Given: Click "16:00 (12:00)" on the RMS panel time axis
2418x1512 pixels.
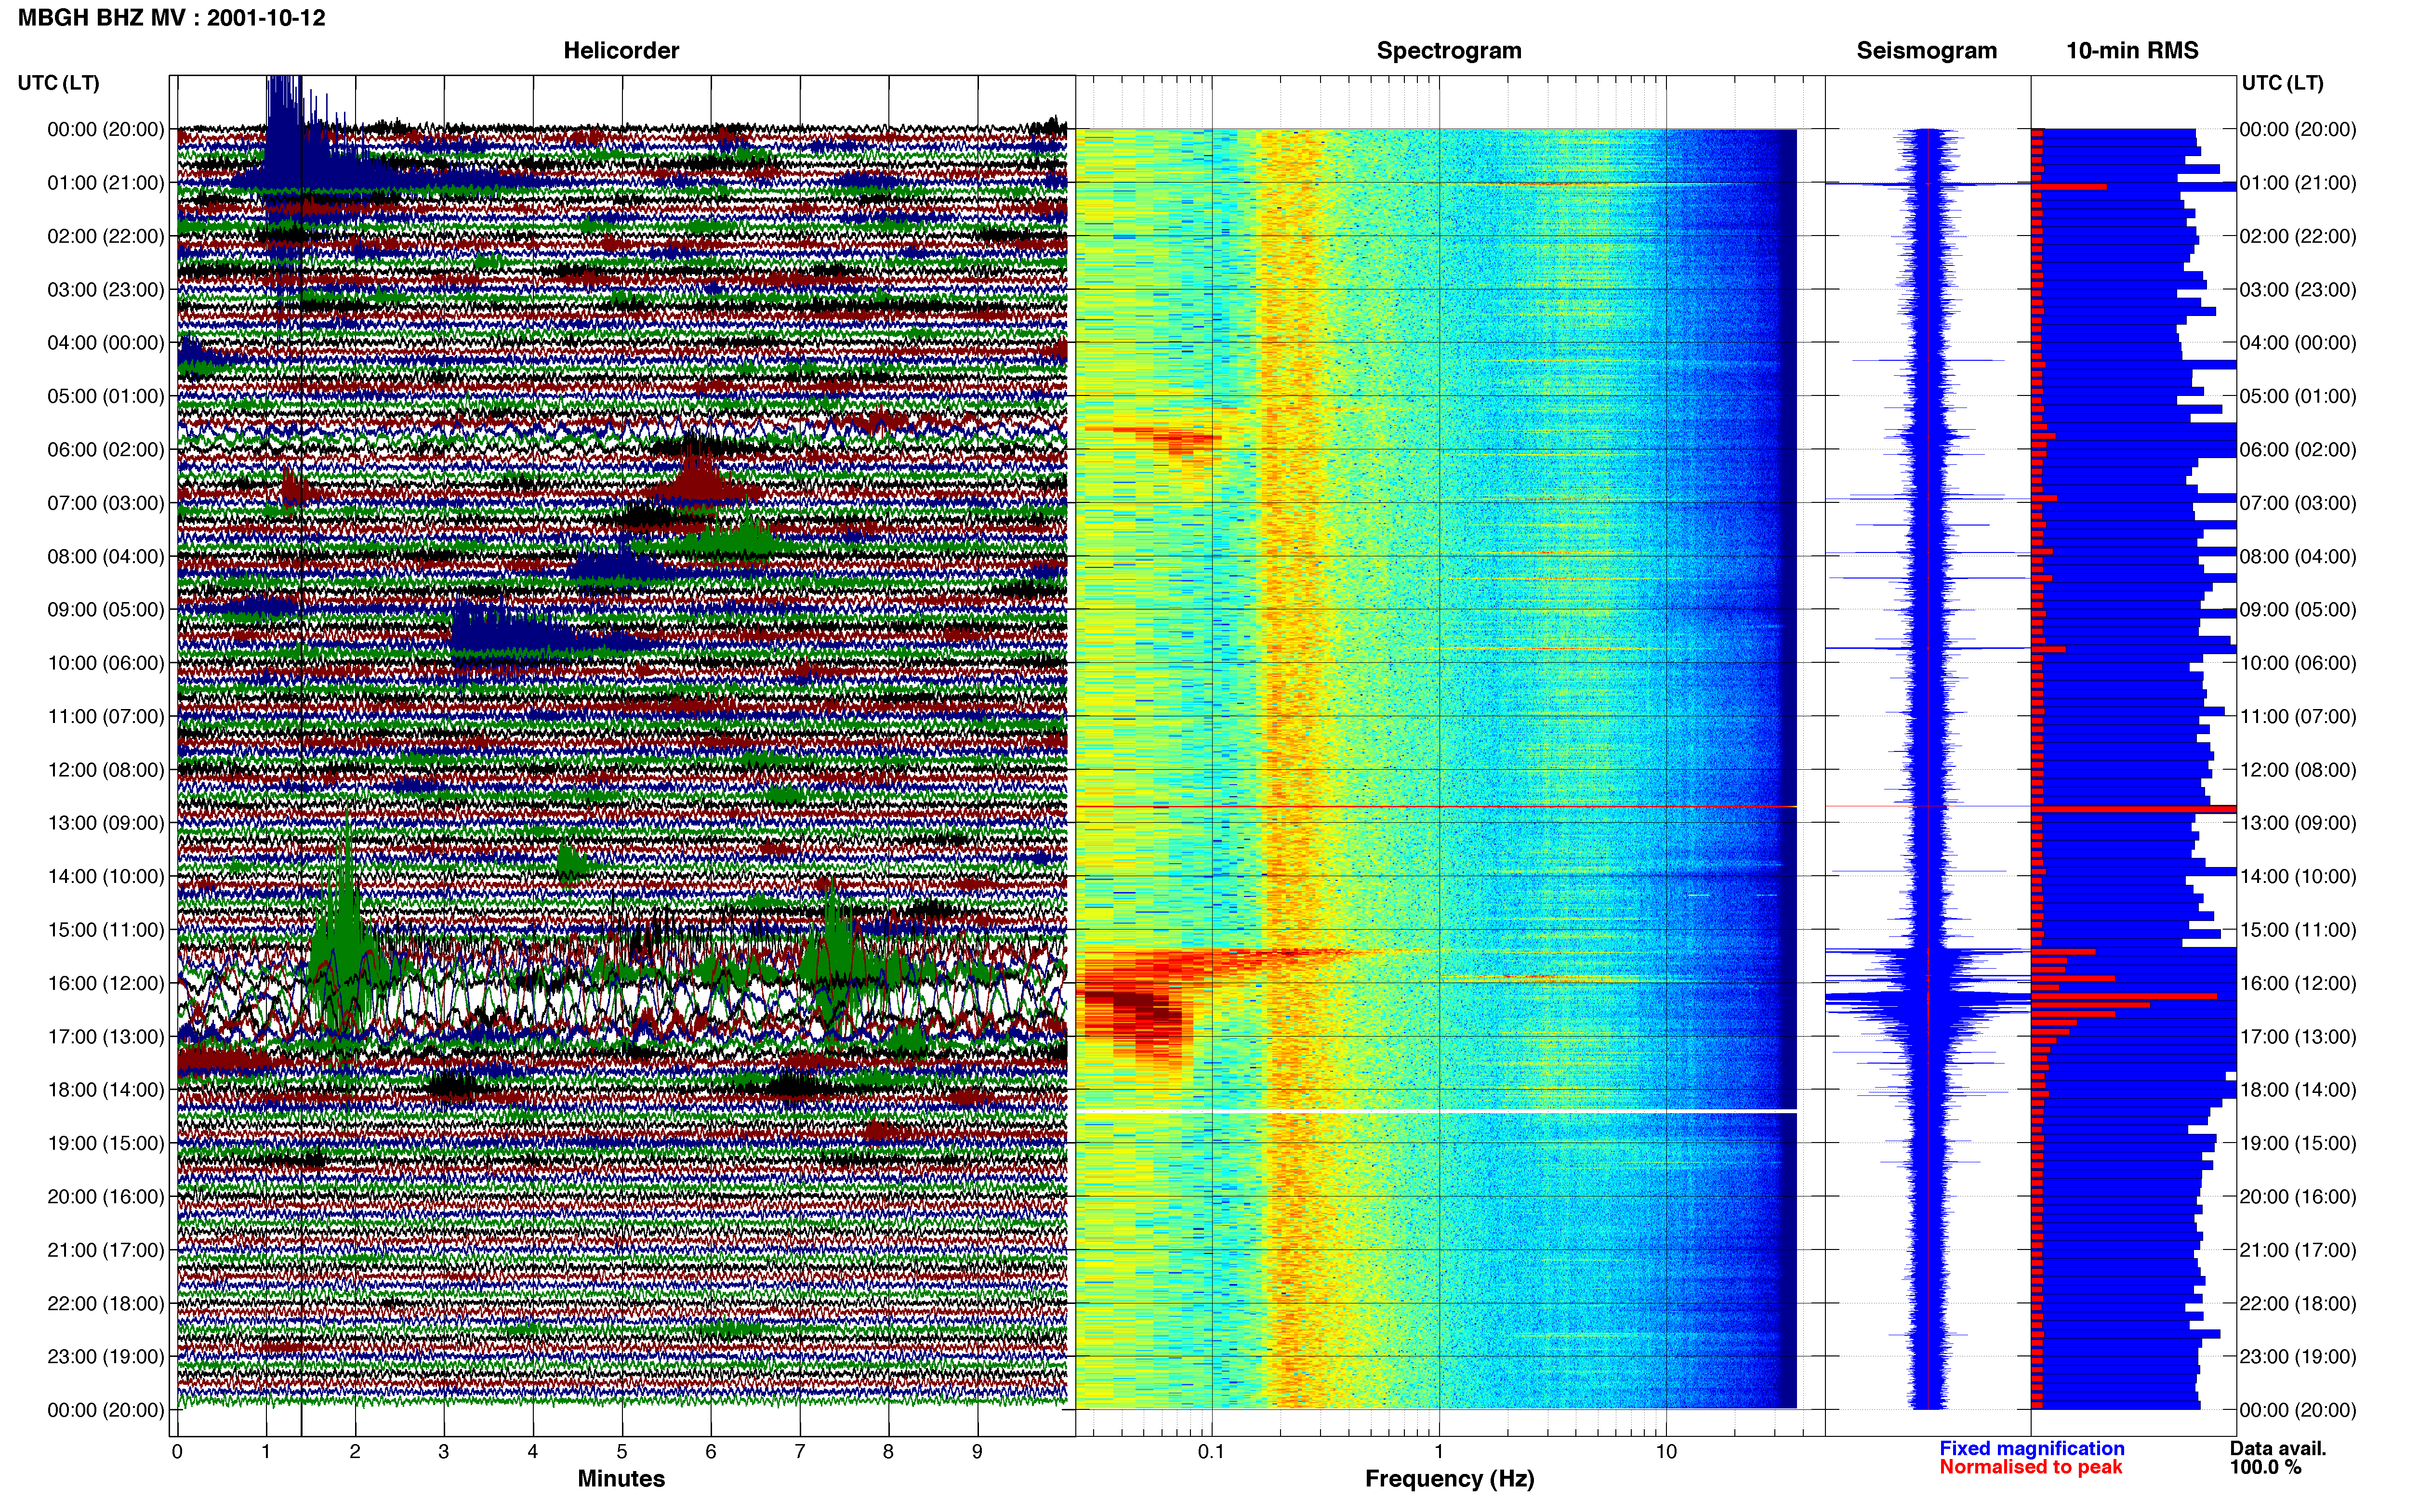Looking at the screenshot, I should pyautogui.click(x=2298, y=983).
